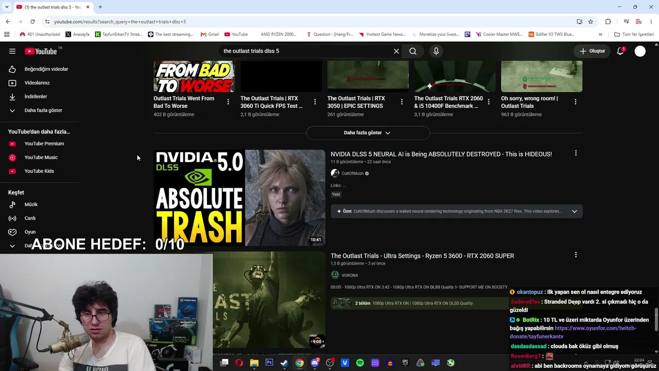Open the browser tab search dropdown
The height and width of the screenshot is (371, 659).
pyautogui.click(x=7, y=7)
